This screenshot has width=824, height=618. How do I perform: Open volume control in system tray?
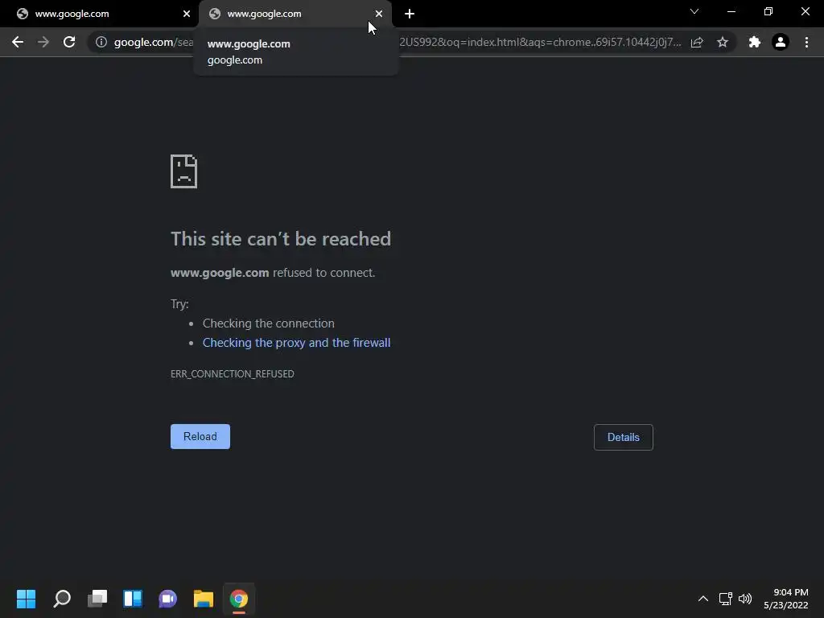745,599
